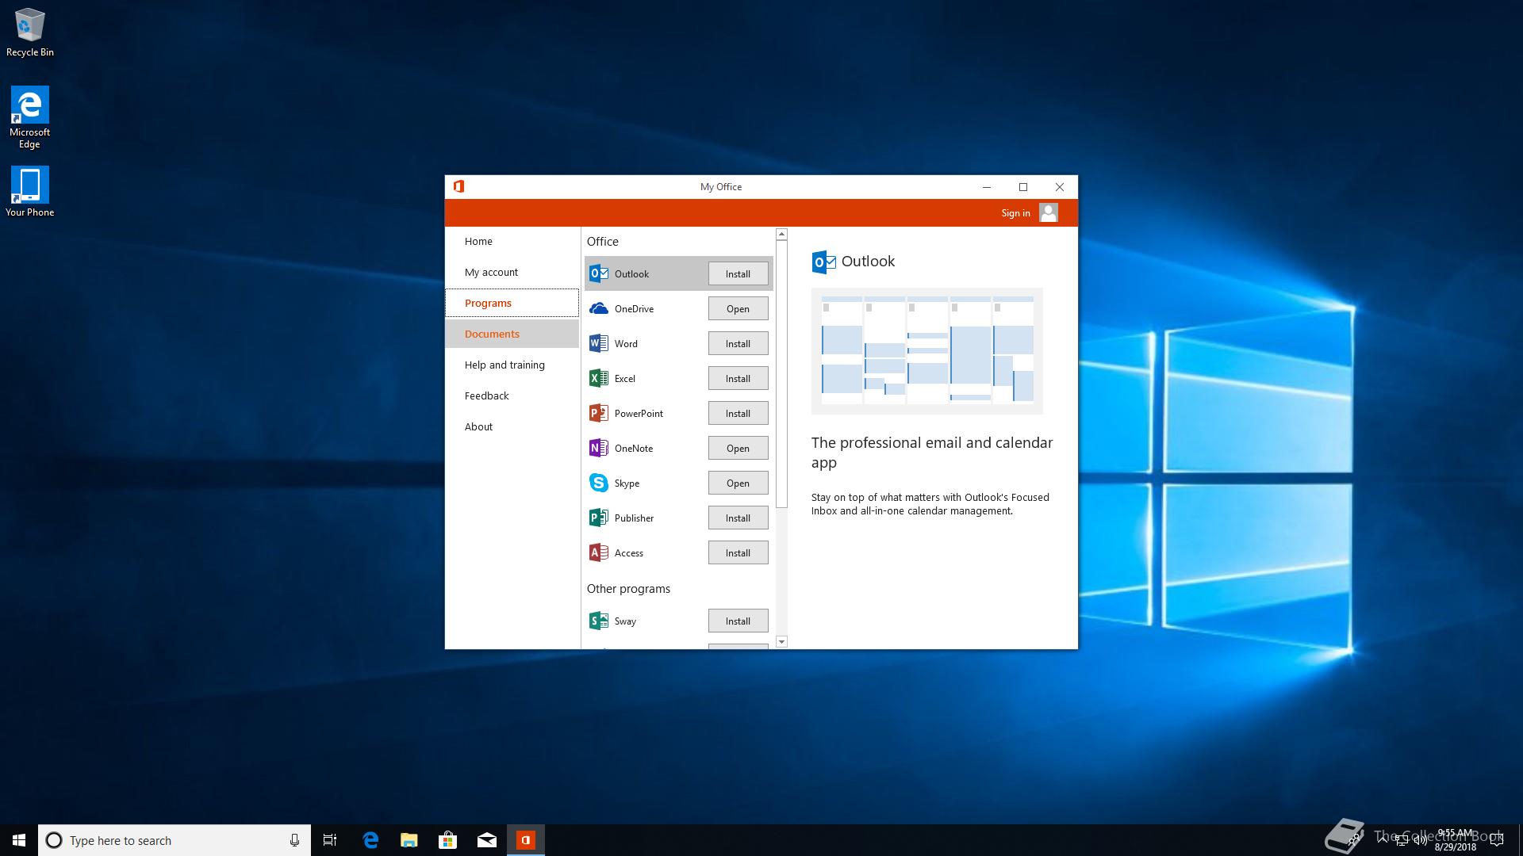Viewport: 1523px width, 856px height.
Task: Click the Access icon in the list
Action: click(599, 552)
